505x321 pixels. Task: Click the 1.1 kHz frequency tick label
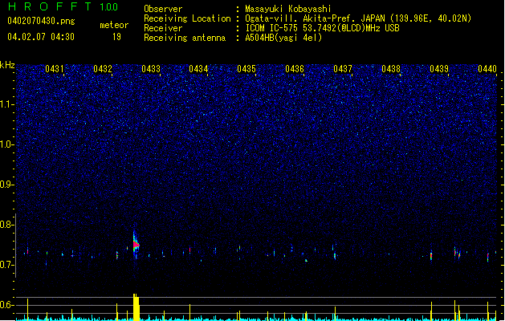point(6,104)
